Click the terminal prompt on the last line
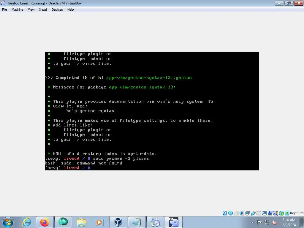Screen dimensions: 304x228 click(68, 168)
